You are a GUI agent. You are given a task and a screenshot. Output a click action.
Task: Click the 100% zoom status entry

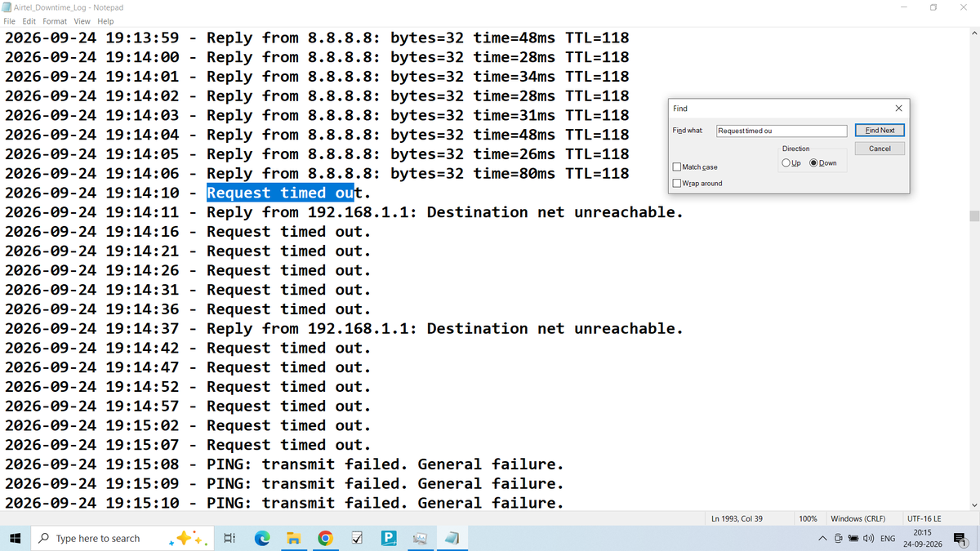808,518
